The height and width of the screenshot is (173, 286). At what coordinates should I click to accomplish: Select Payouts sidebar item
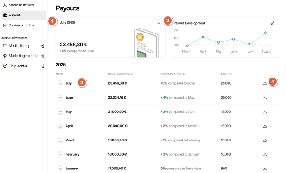[24, 15]
